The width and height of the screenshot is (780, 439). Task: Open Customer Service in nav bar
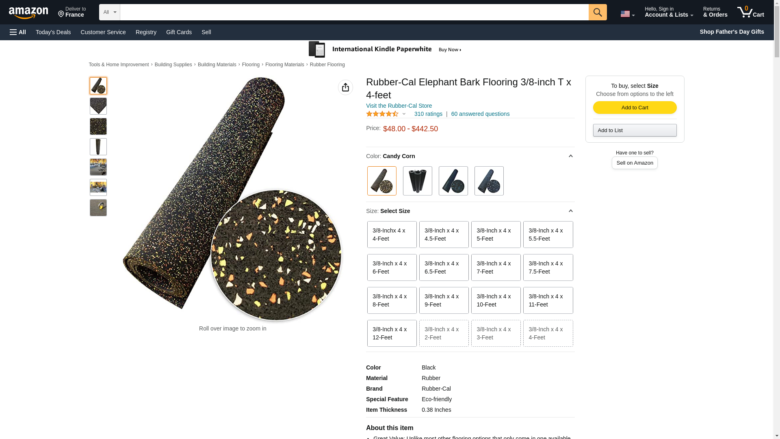[103, 32]
